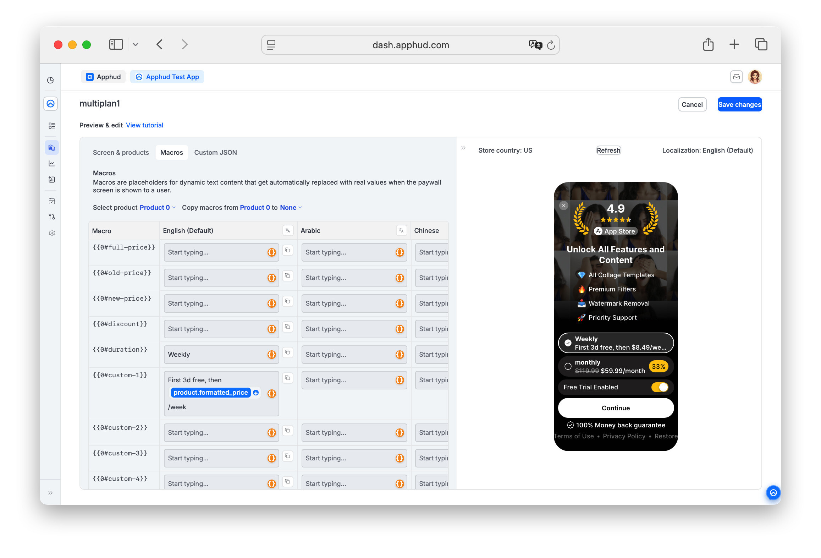This screenshot has height=558, width=821.
Task: Select the monthly plan radio in preview
Action: click(x=568, y=366)
